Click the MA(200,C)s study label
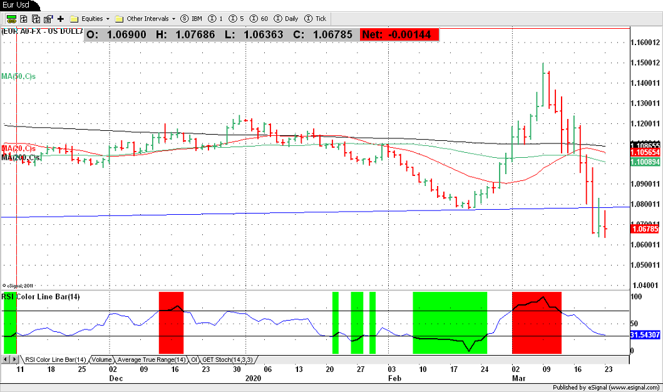Viewport: 663px width, 392px height. coord(21,157)
